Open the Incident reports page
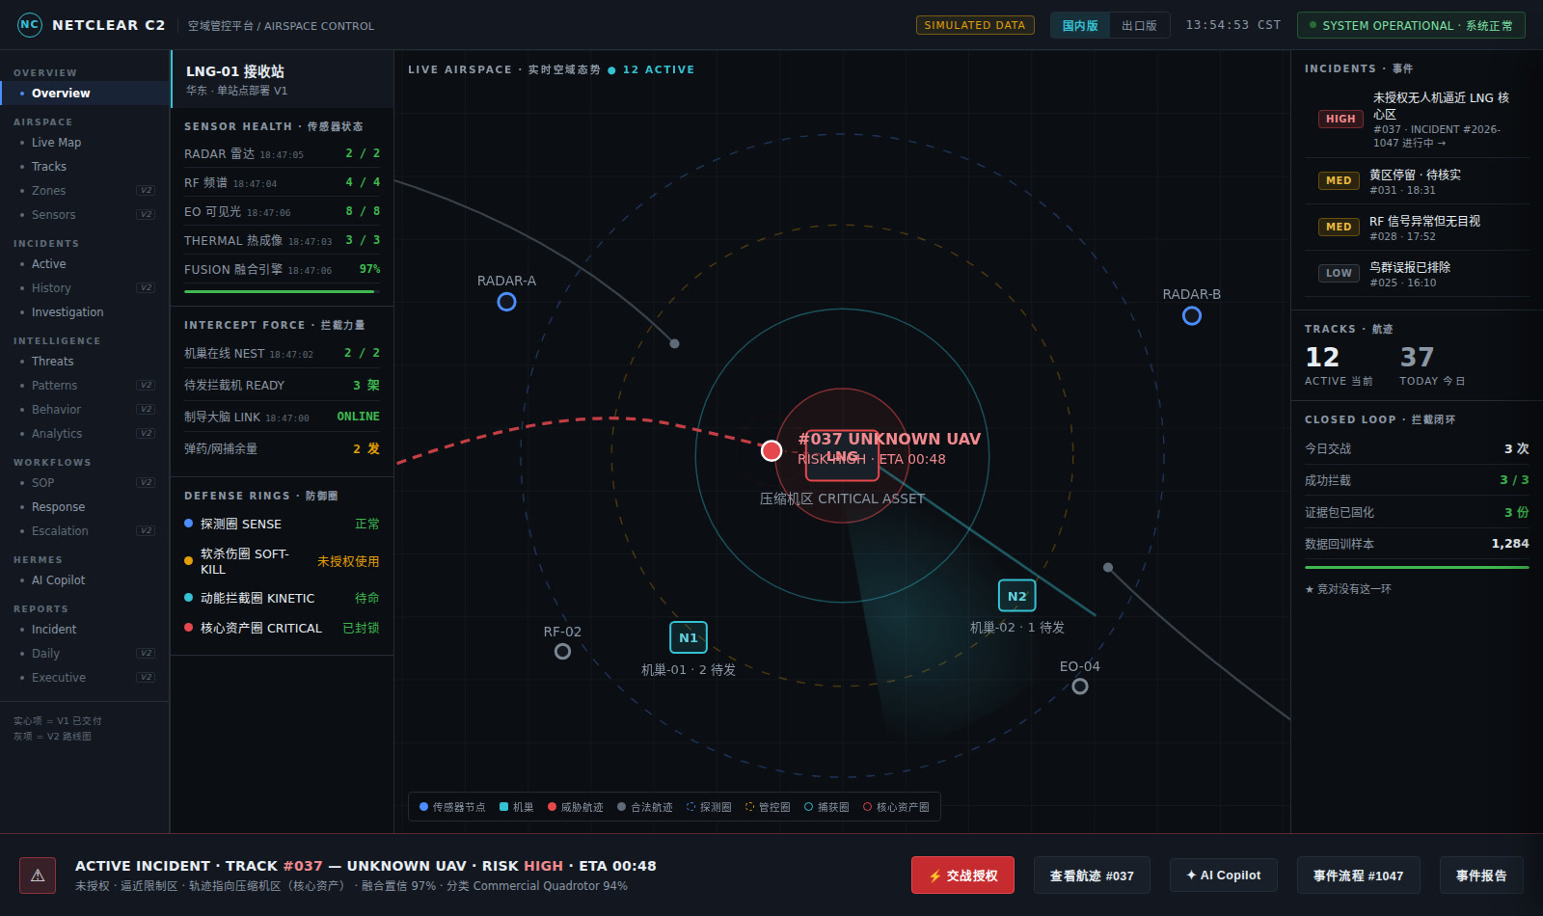Viewport: 1543px width, 916px height. (x=85, y=630)
